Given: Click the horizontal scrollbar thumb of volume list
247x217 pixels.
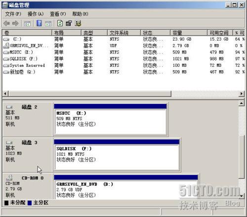Looking at the screenshot, I should pyautogui.click(x=90, y=94).
